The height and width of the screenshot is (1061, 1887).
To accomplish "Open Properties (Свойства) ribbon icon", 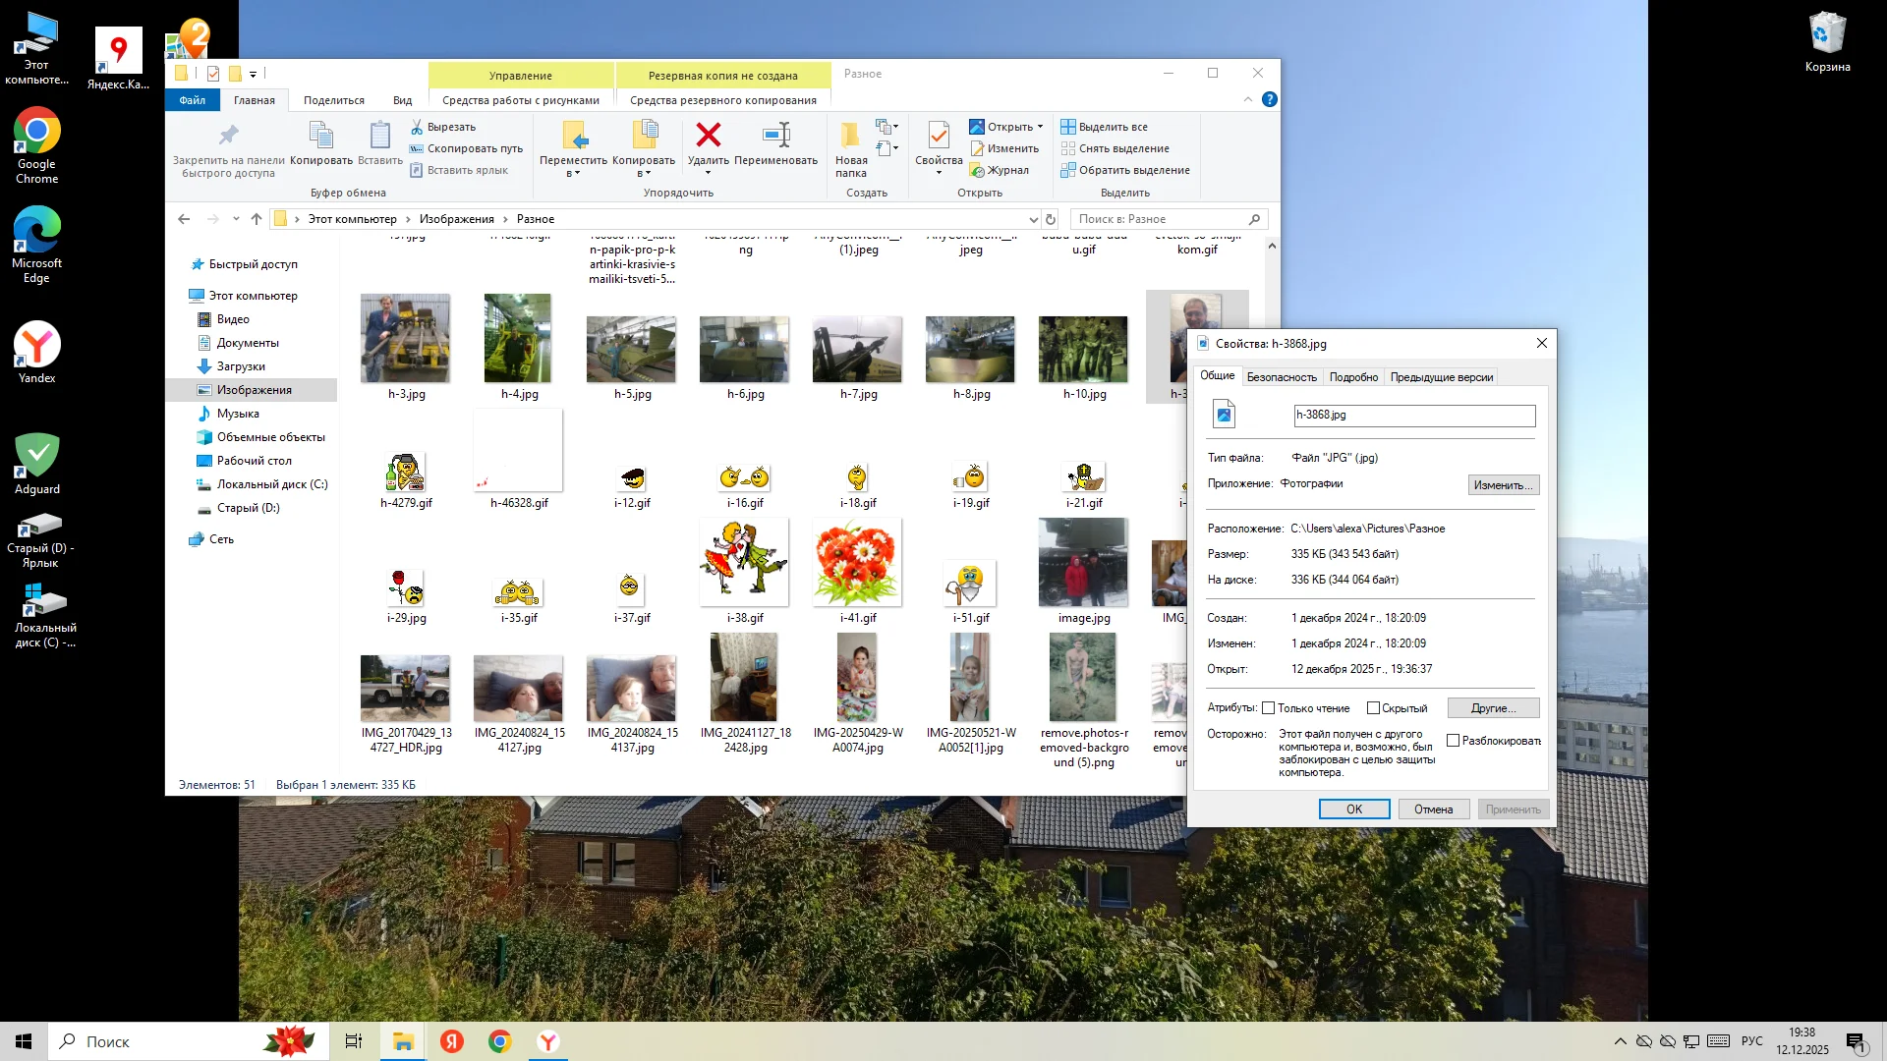I will click(938, 135).
